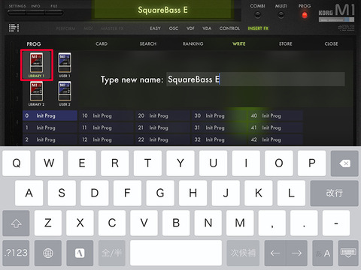Select program slot 40 Init Prog
The image size is (361, 270).
tap(275, 115)
